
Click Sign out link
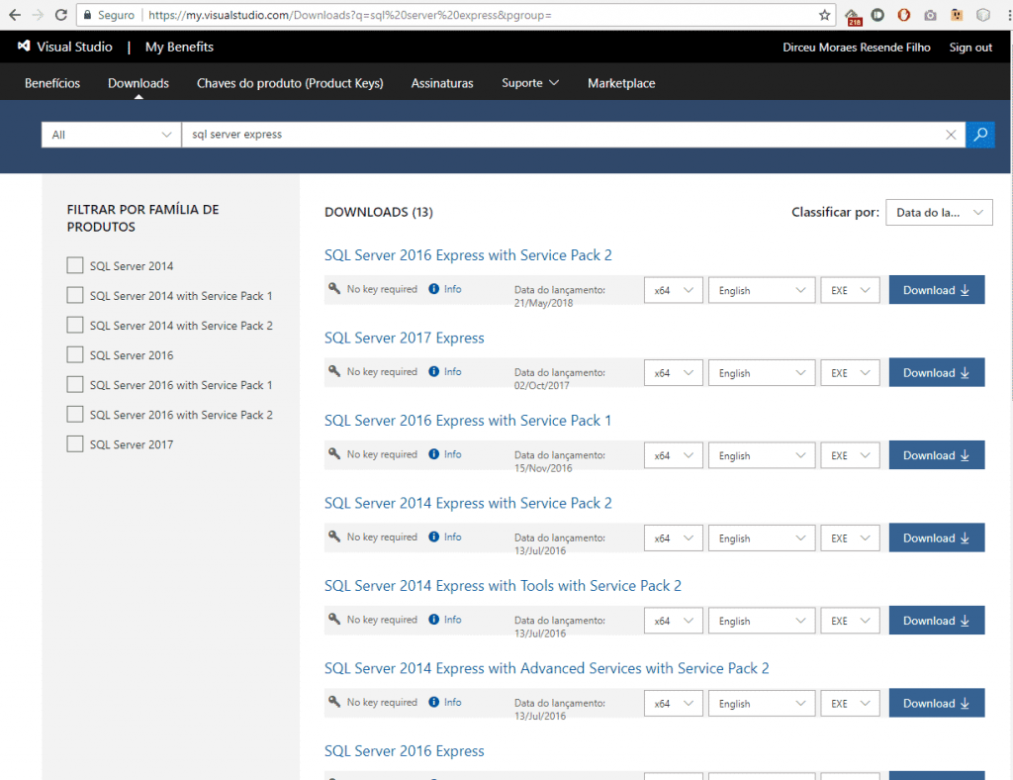click(x=970, y=48)
